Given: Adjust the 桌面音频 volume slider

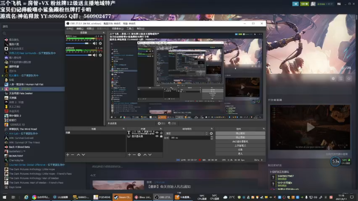Looking at the screenshot, I should (79, 55).
